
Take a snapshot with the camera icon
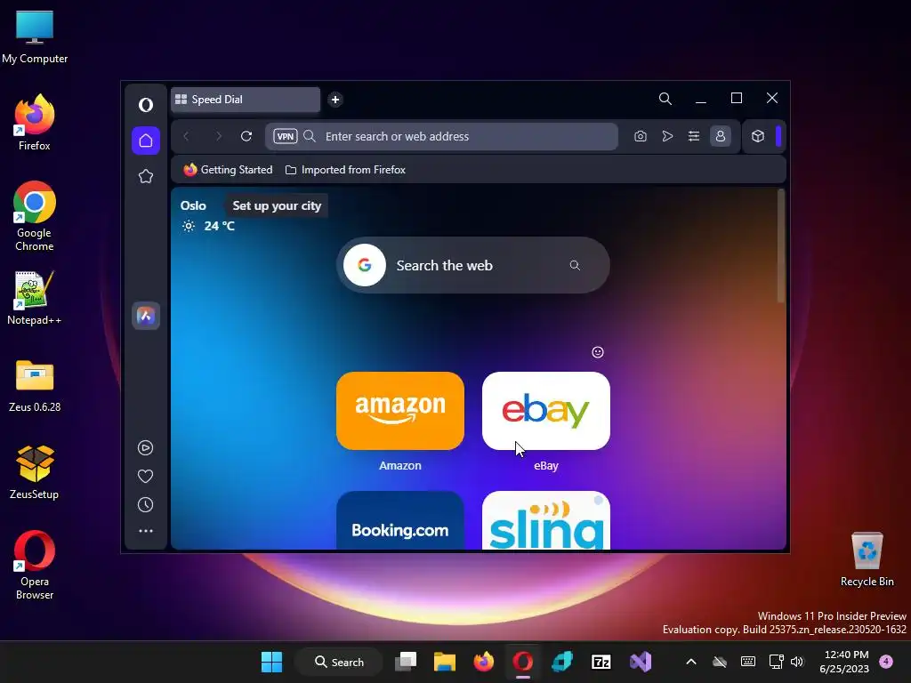pyautogui.click(x=641, y=136)
